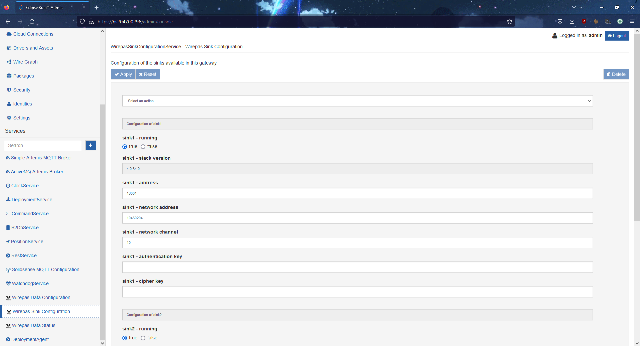Click the sink1 cipher key field
This screenshot has width=640, height=346.
point(357,292)
